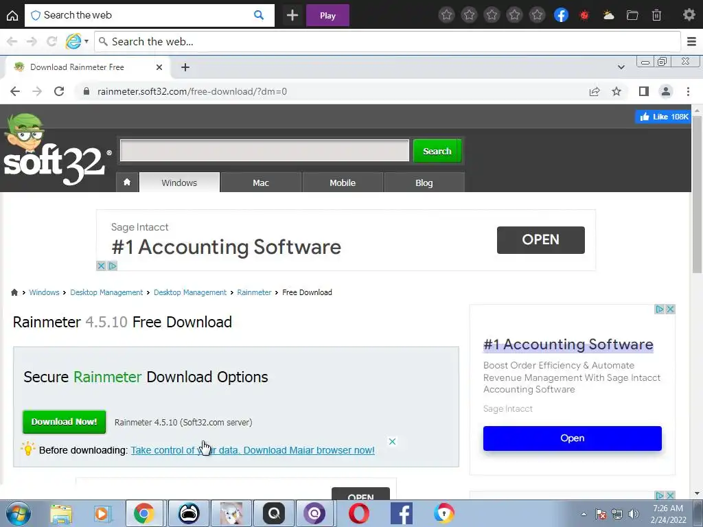Switch to the Mac tab
Screen dimensions: 703x527
coord(261,183)
